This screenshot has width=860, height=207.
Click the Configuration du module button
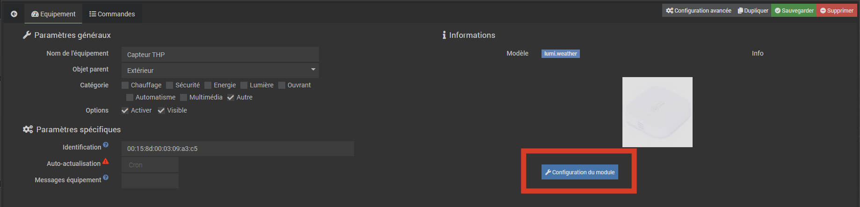coord(580,172)
